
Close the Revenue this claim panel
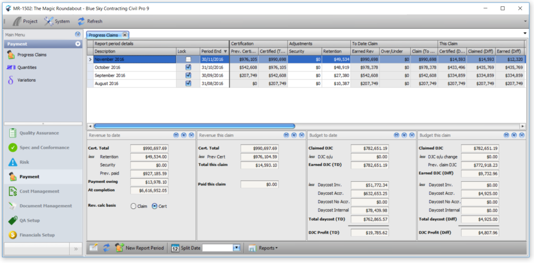(x=302, y=135)
